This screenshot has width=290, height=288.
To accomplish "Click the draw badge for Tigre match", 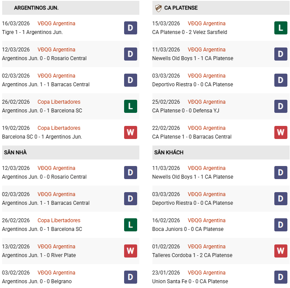I will click(131, 28).
